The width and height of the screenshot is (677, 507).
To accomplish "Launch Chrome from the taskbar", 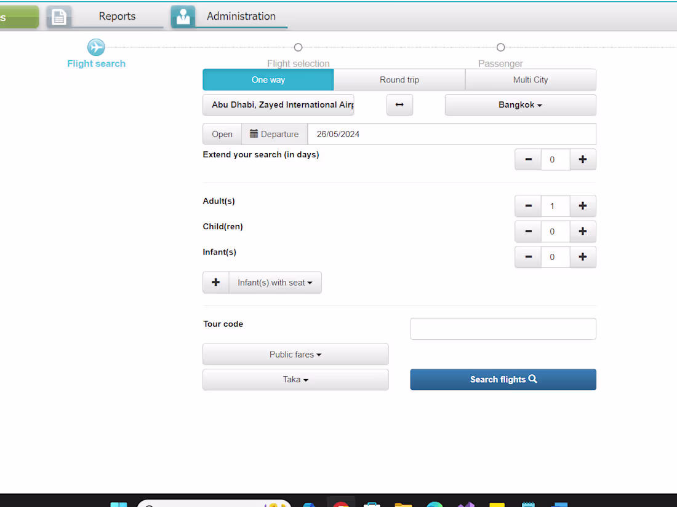I will click(342, 503).
